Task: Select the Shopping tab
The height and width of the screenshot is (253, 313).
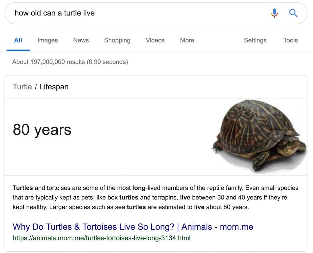Action: point(117,40)
